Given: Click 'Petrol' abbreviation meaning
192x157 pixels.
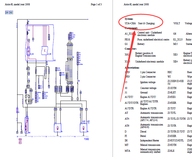Looking at the screenshot, I should (x=143, y=136).
